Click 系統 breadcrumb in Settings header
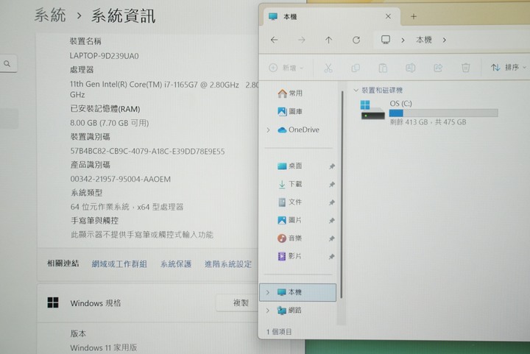Image resolution: width=530 pixels, height=354 pixels. click(x=50, y=15)
